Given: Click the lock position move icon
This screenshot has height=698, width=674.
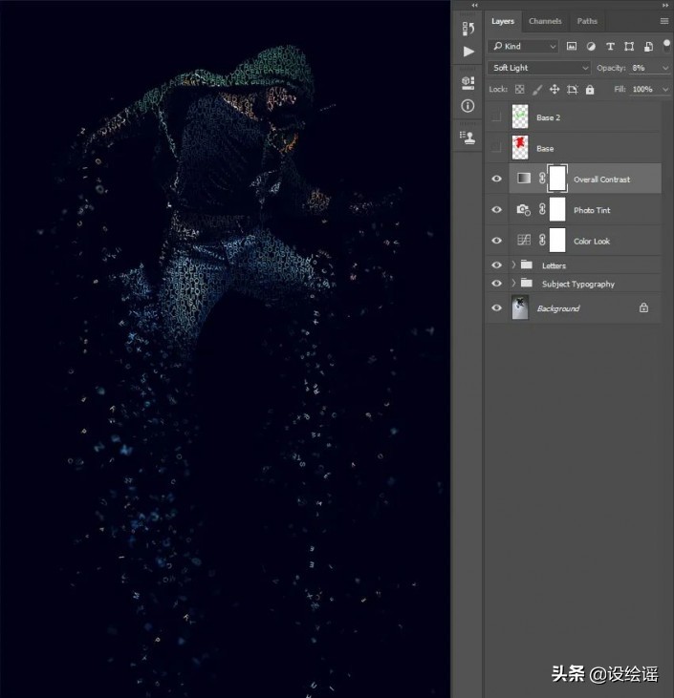Looking at the screenshot, I should (x=554, y=90).
